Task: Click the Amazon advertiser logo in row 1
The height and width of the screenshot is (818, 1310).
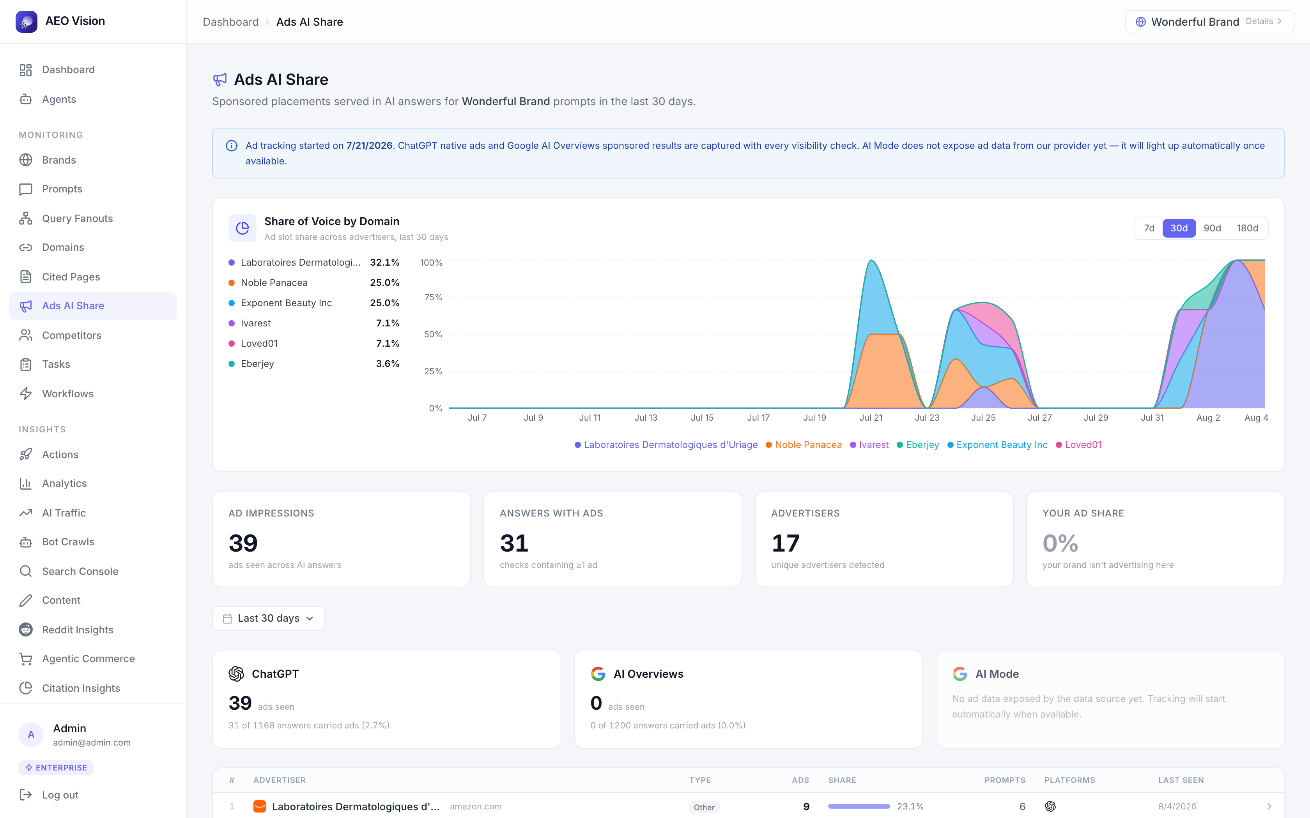Action: point(260,806)
